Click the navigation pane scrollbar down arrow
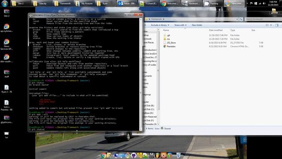 pos(158,124)
